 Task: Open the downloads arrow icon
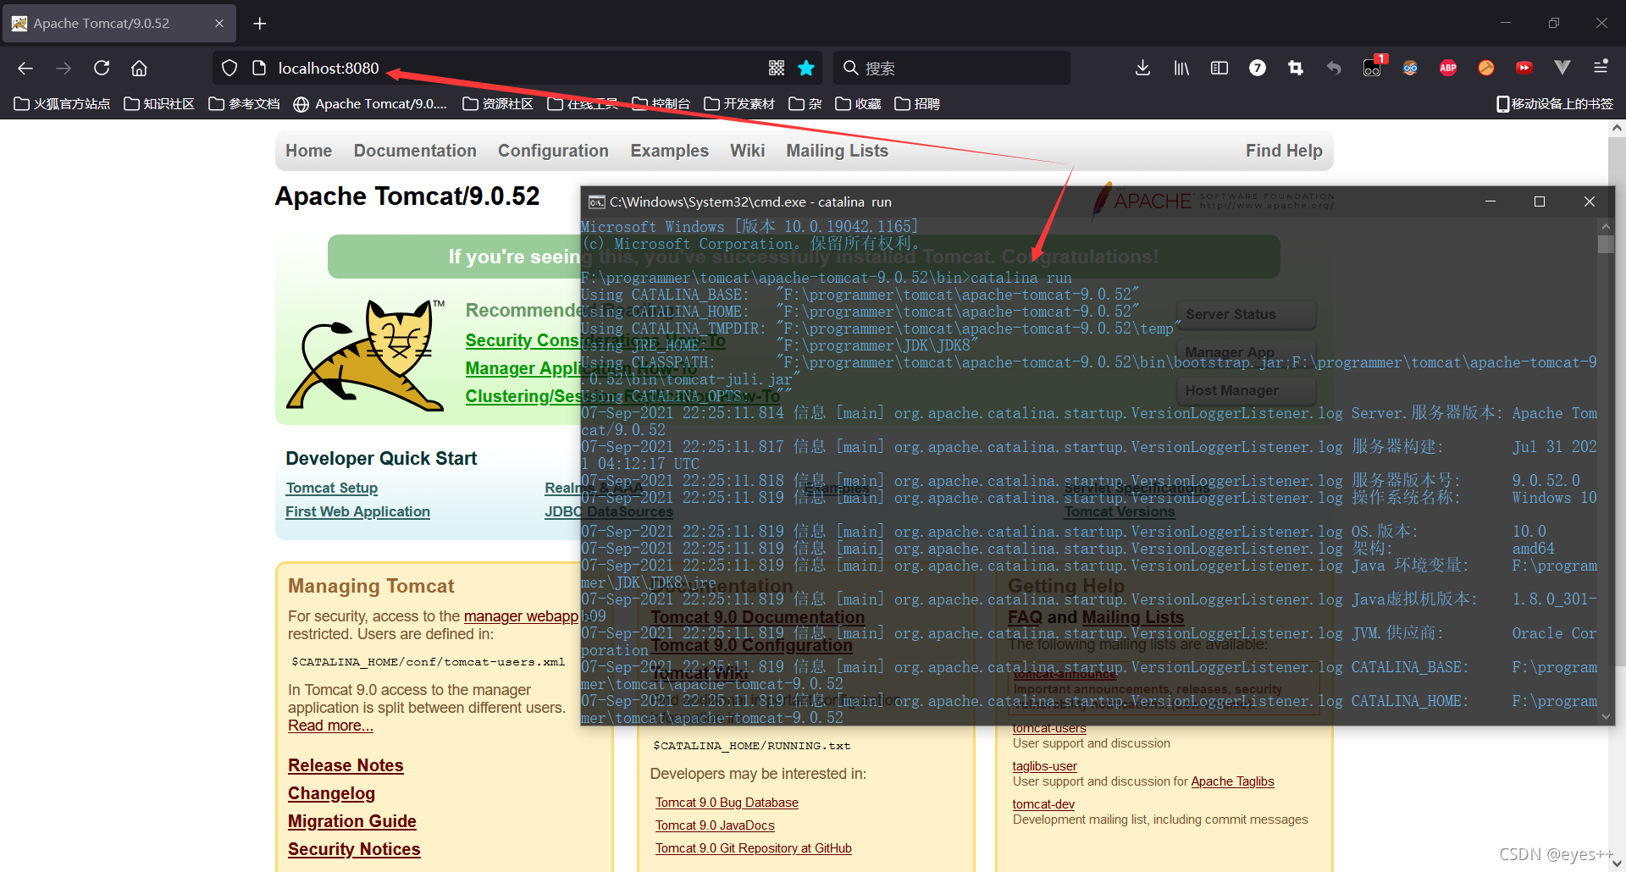pyautogui.click(x=1142, y=68)
